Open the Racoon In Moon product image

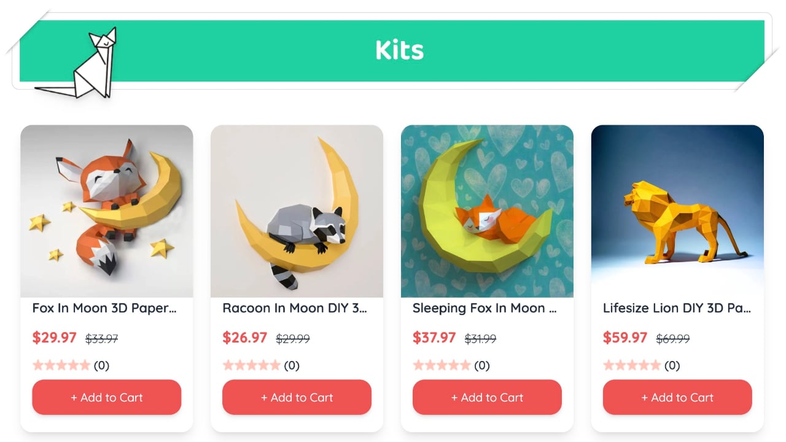[297, 211]
